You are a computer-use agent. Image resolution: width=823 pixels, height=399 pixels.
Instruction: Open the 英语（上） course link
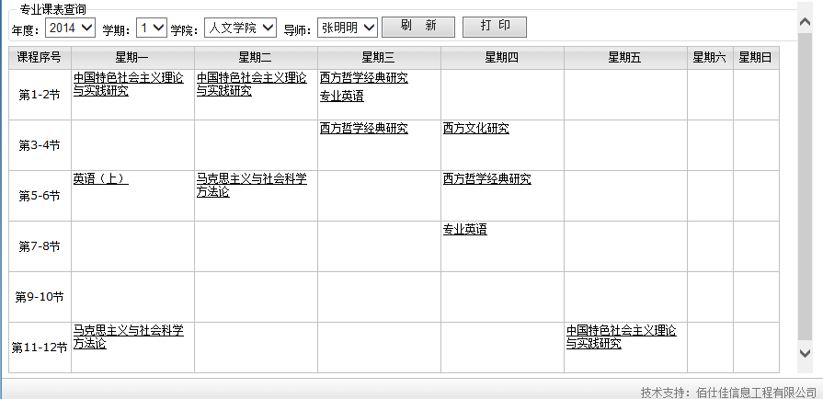pos(100,179)
